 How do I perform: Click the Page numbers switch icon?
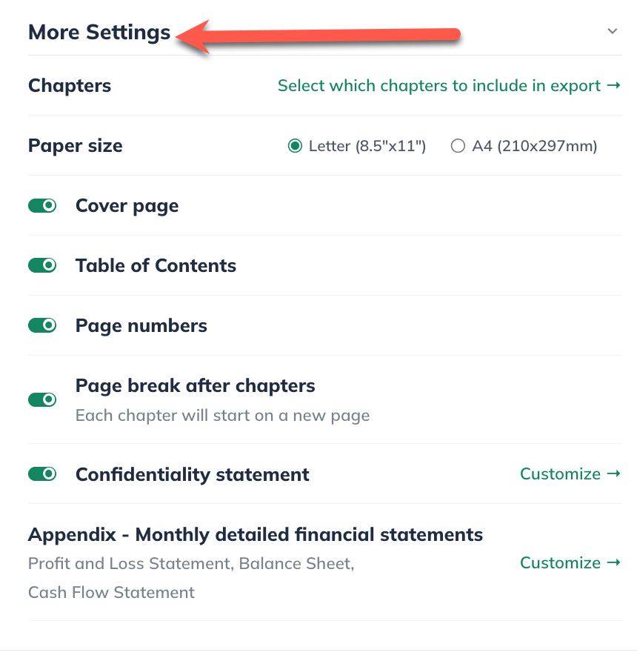click(x=42, y=325)
